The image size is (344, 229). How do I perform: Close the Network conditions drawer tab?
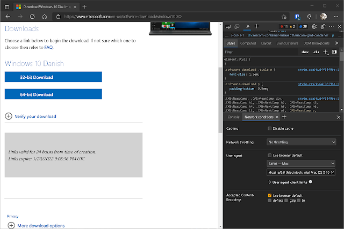[x=277, y=117]
